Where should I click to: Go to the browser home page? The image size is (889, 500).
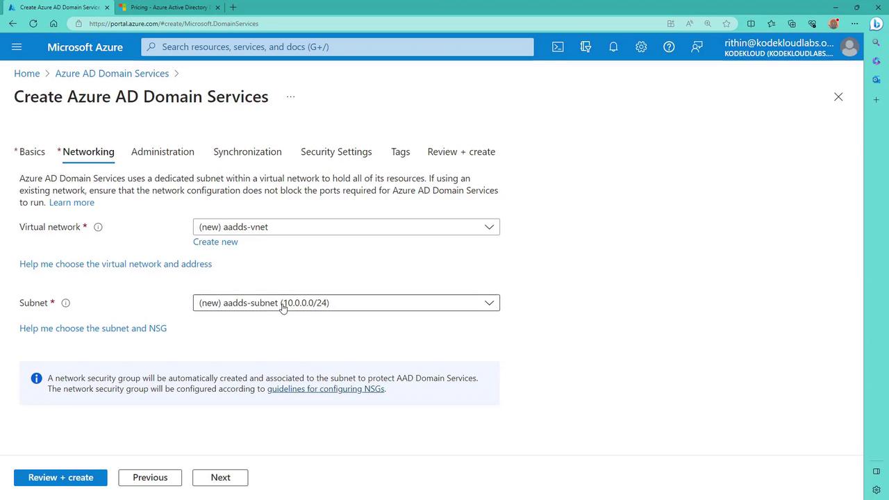[53, 24]
